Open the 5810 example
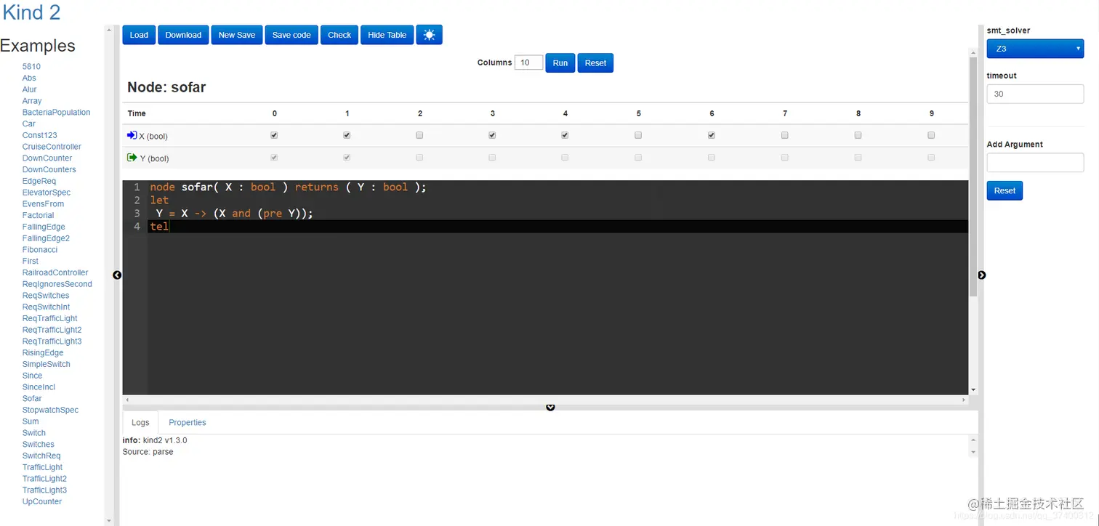Image resolution: width=1099 pixels, height=526 pixels. [x=31, y=67]
